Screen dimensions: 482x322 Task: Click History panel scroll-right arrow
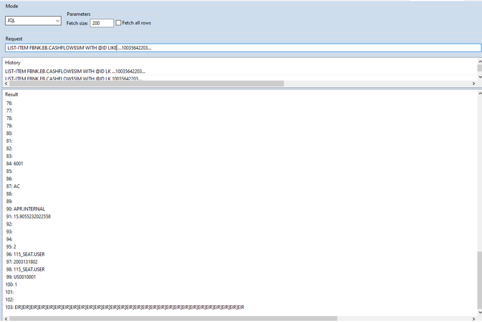473,84
